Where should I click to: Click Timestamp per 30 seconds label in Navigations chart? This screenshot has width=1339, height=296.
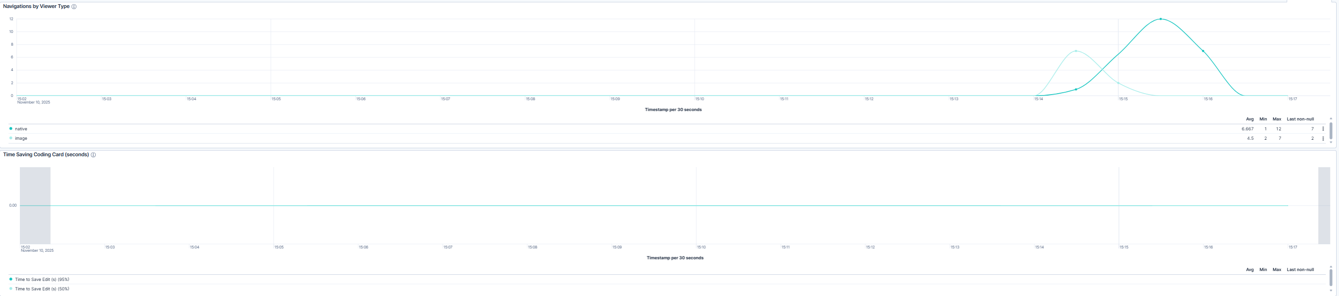pyautogui.click(x=673, y=110)
